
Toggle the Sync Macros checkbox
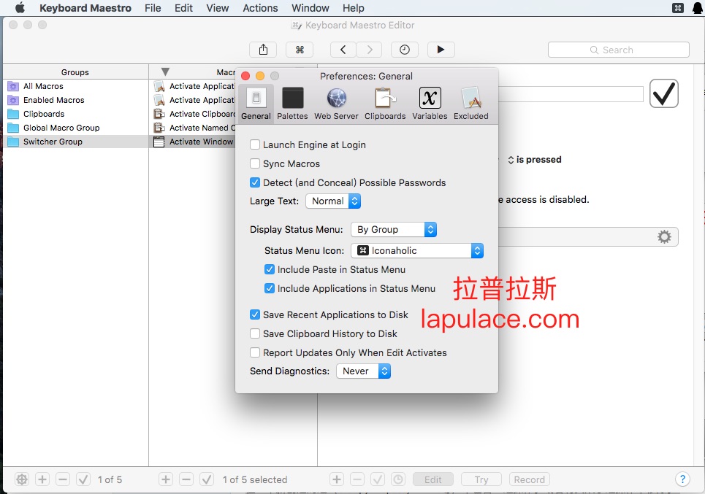point(255,164)
